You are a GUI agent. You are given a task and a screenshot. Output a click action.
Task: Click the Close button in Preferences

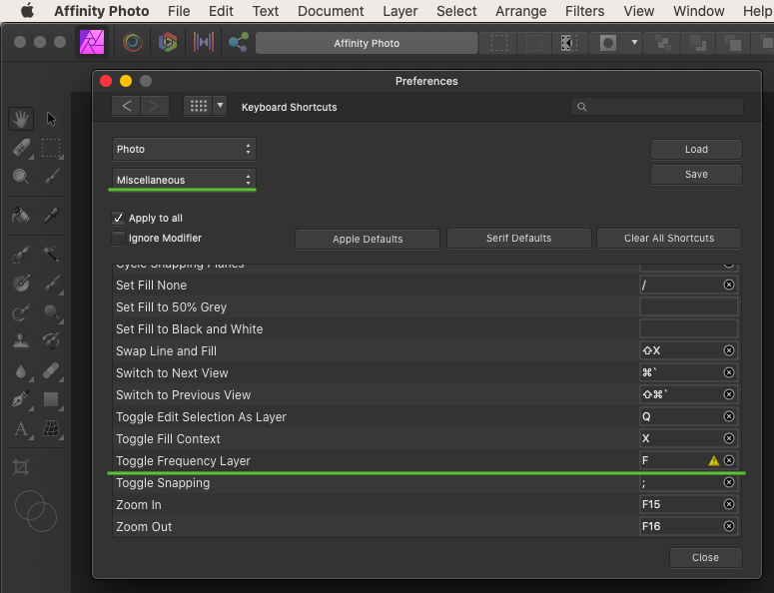pyautogui.click(x=705, y=557)
